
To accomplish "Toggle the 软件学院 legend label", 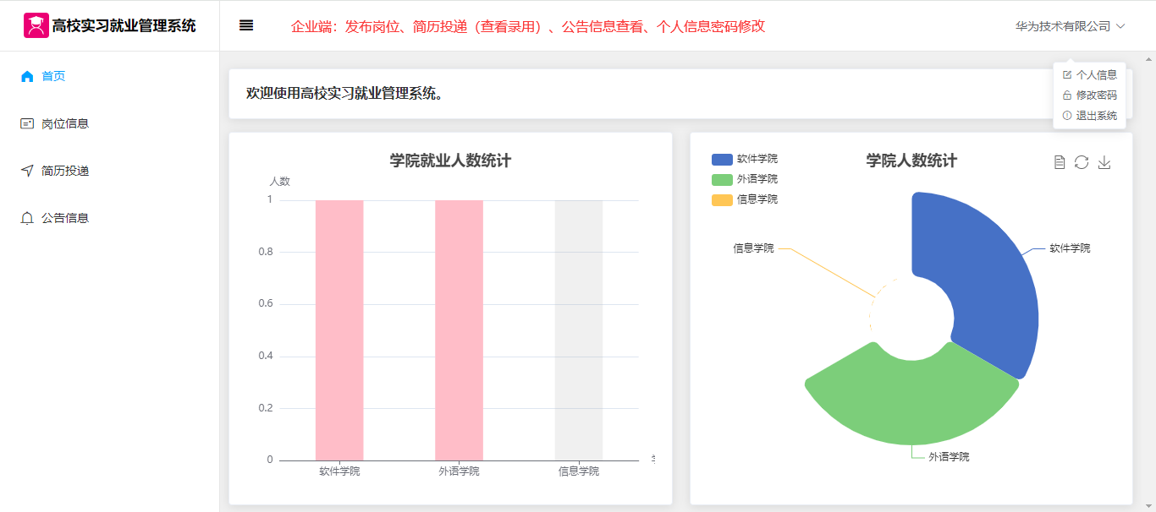I will pyautogui.click(x=757, y=159).
